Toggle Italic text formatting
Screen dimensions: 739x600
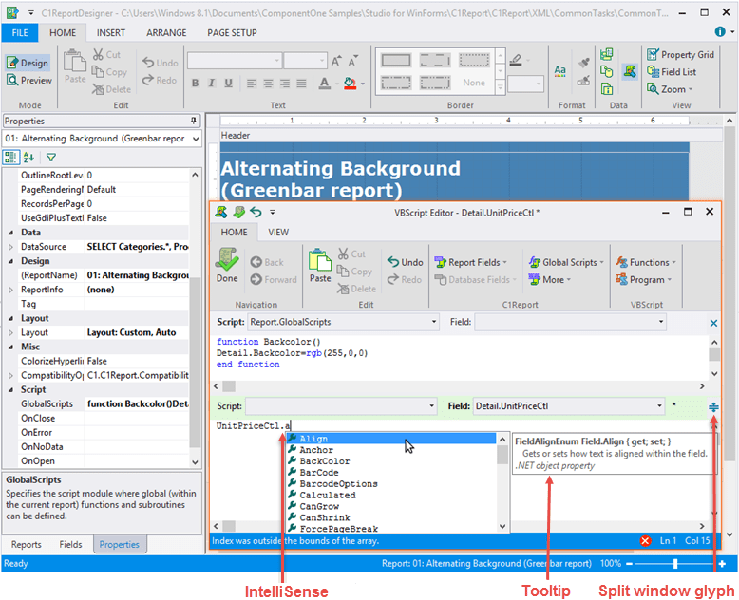(212, 84)
